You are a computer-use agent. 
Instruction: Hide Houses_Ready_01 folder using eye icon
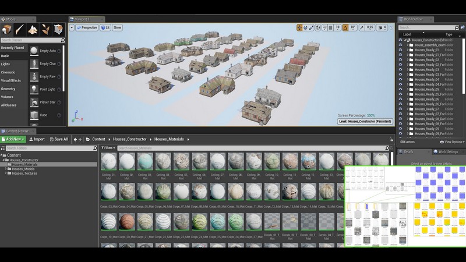400,50
